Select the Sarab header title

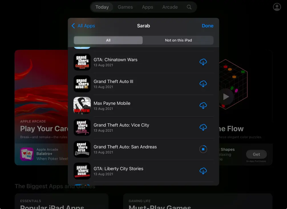tap(143, 26)
